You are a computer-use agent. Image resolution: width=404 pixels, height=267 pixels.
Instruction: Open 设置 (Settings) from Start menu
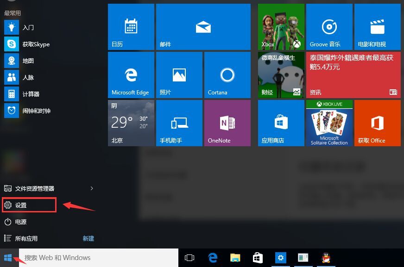point(29,205)
